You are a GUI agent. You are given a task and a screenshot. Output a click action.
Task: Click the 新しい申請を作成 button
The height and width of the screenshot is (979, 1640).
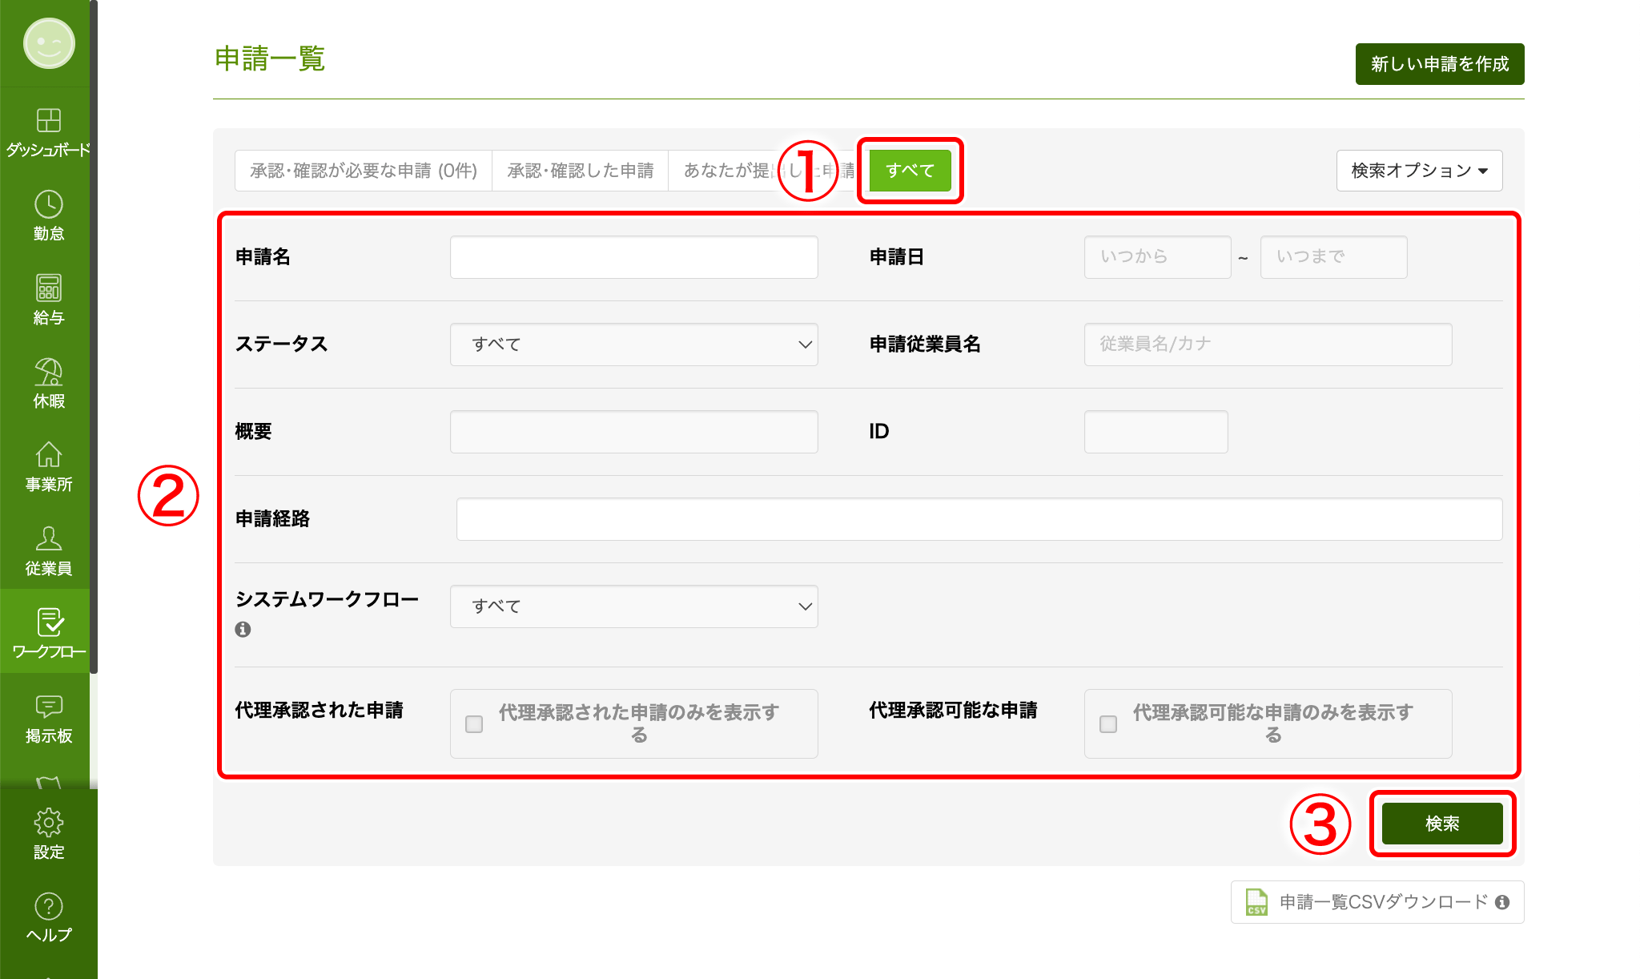(1439, 63)
